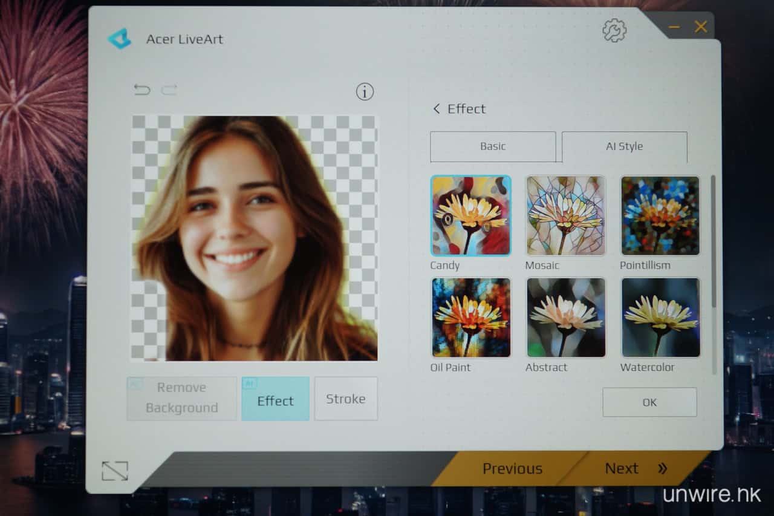774x516 pixels.
Task: Select the Candy style thumbnail
Action: click(470, 216)
